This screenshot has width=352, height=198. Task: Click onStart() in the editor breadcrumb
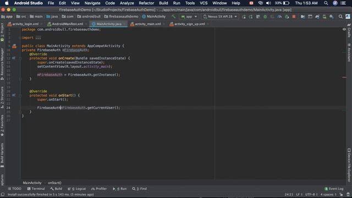(x=54, y=183)
